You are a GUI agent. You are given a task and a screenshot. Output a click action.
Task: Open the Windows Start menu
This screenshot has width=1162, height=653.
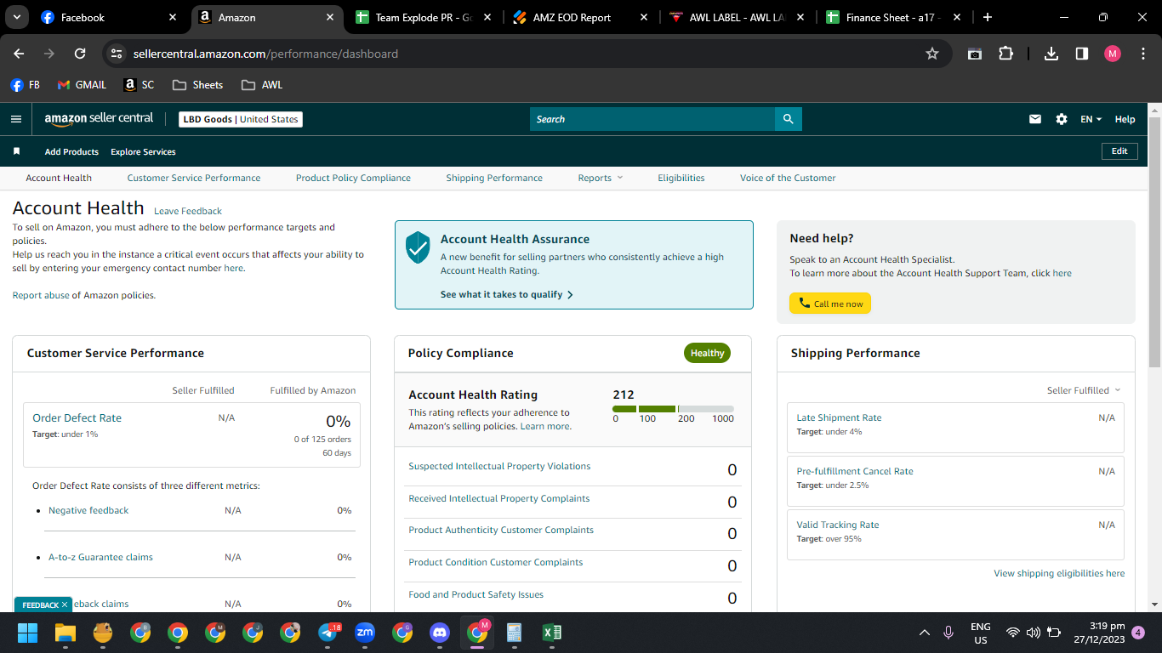click(x=28, y=633)
